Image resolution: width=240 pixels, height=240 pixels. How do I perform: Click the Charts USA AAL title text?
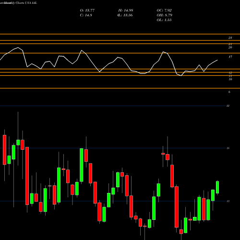coord(26,3)
